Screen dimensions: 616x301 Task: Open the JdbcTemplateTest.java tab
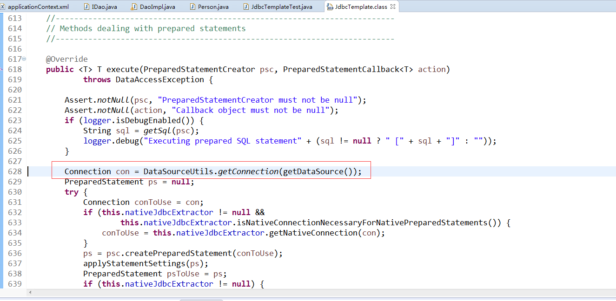click(281, 7)
